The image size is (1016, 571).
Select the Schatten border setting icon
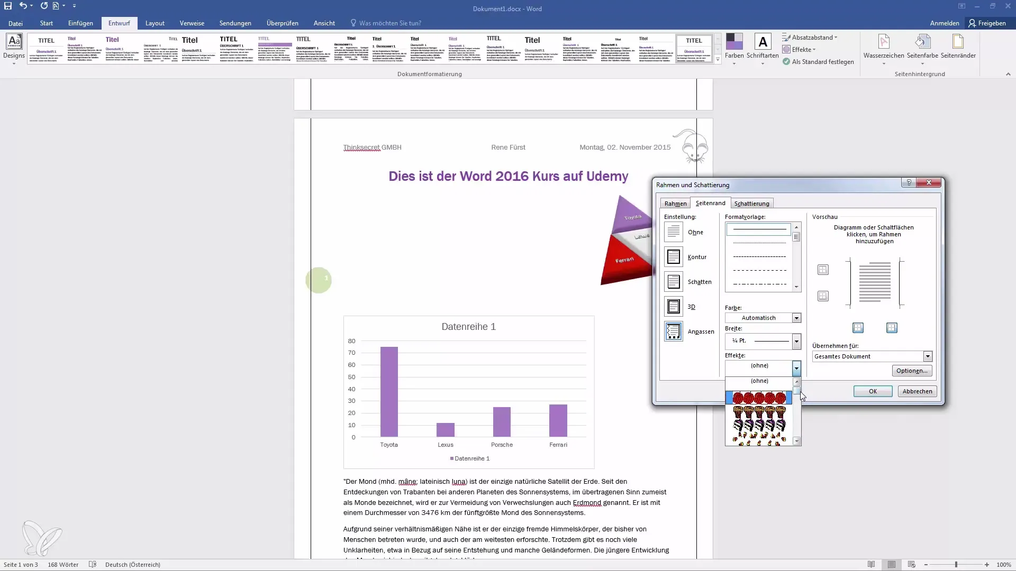674,282
